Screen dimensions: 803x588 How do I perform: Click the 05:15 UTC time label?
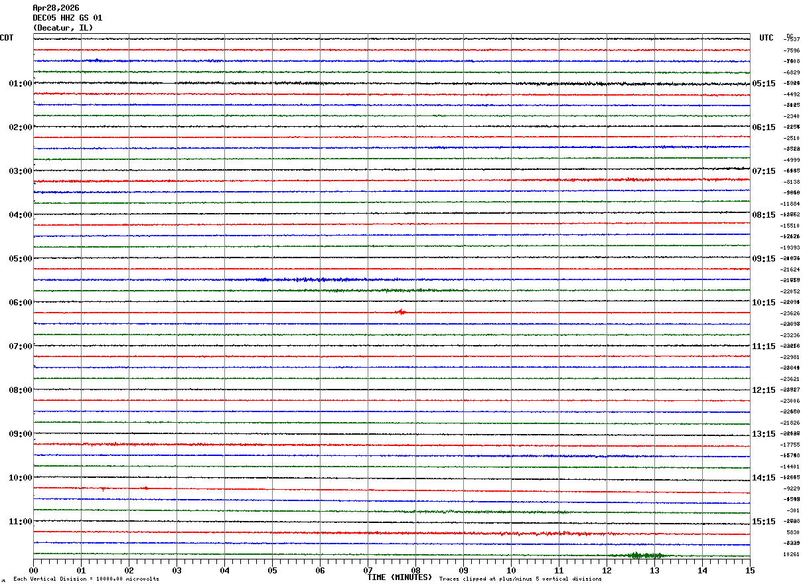tap(765, 84)
